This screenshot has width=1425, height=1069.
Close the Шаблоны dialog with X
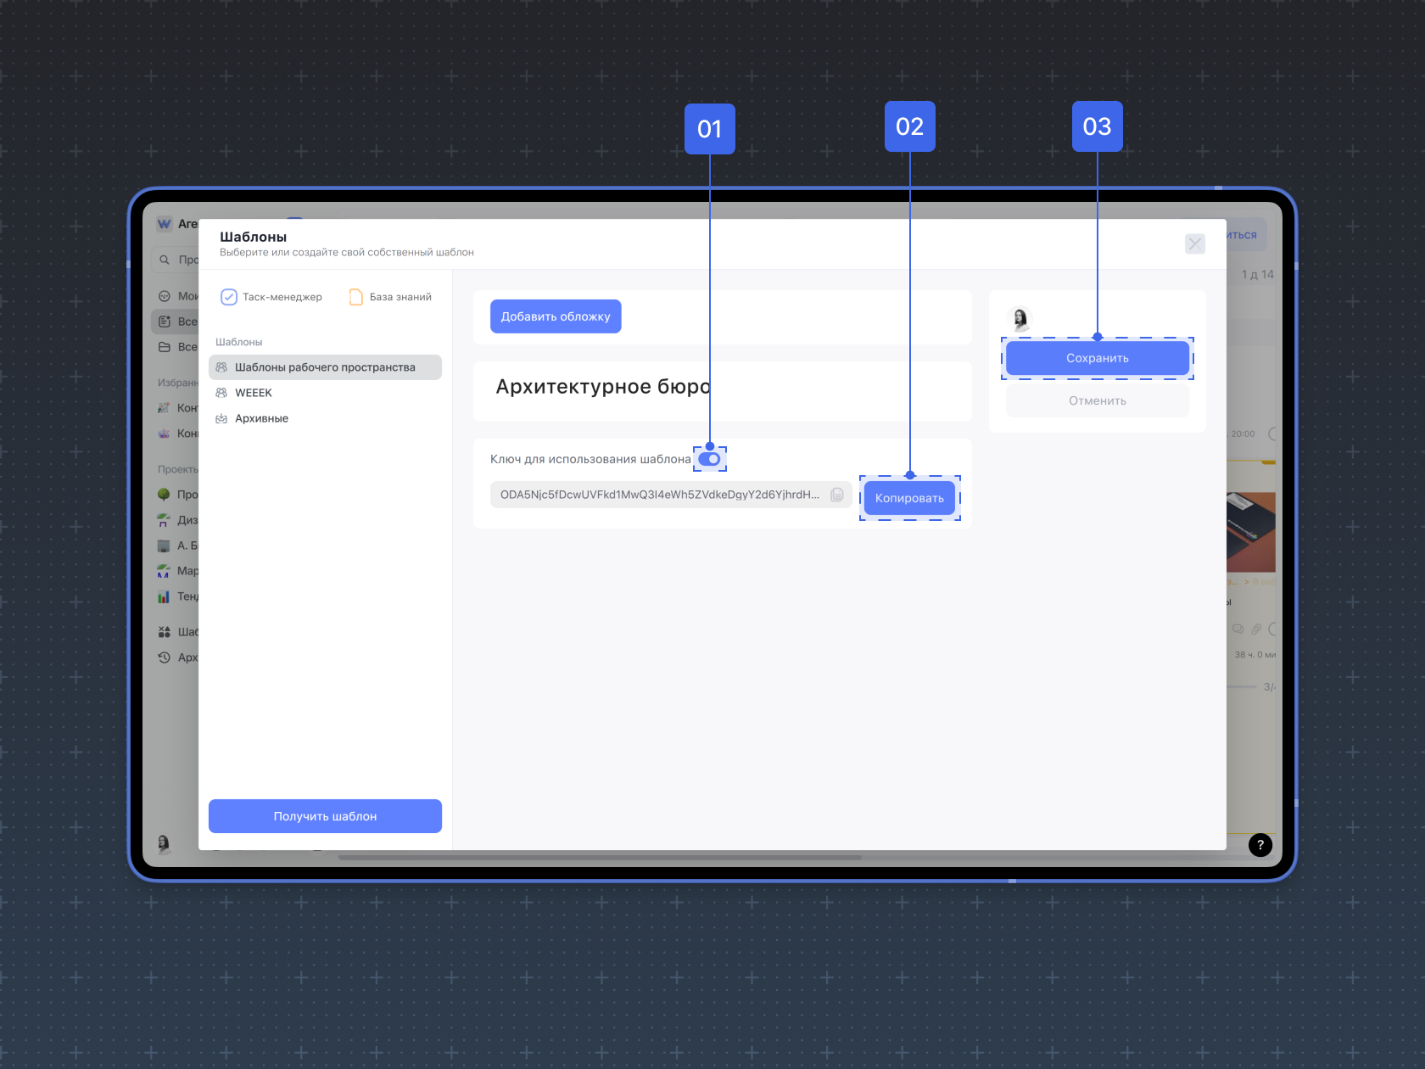1194,244
